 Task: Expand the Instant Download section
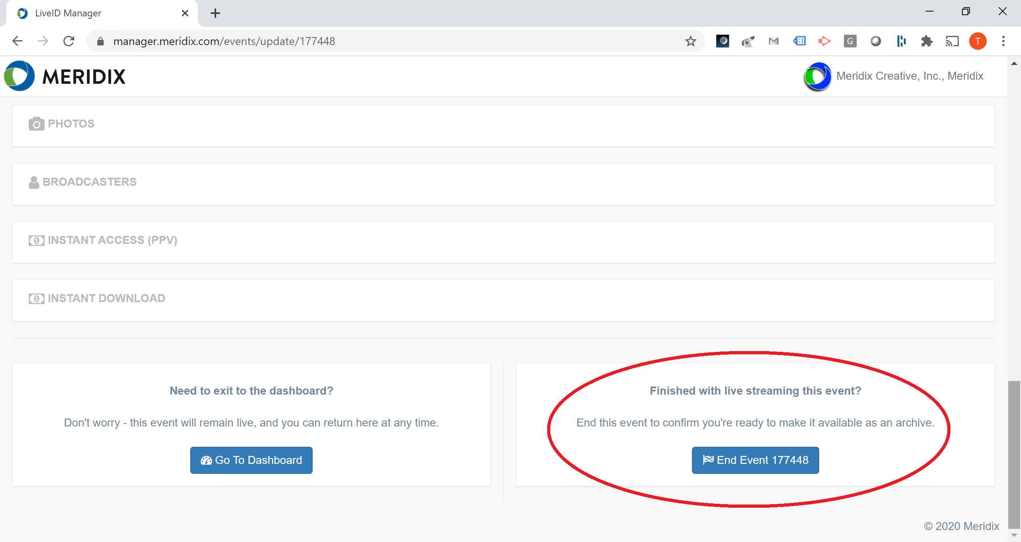(106, 298)
